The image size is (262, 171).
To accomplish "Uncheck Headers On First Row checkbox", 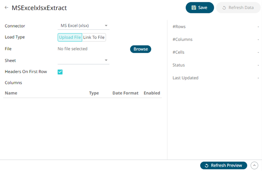I will tap(60, 72).
